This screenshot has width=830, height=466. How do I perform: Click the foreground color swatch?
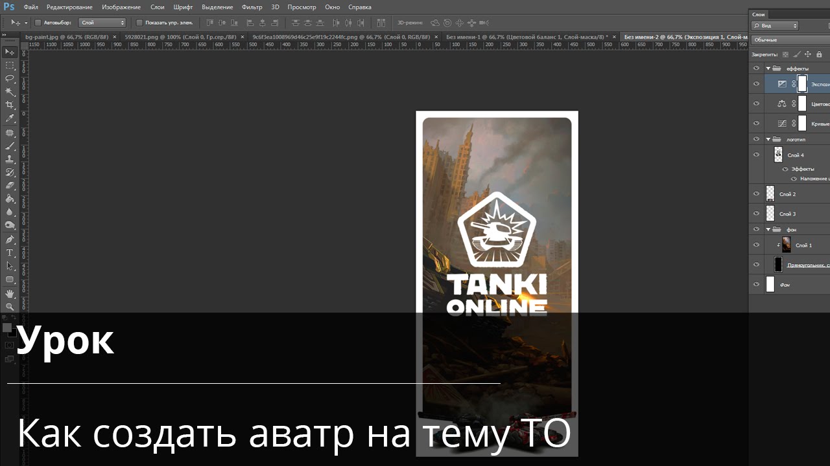pos(8,328)
